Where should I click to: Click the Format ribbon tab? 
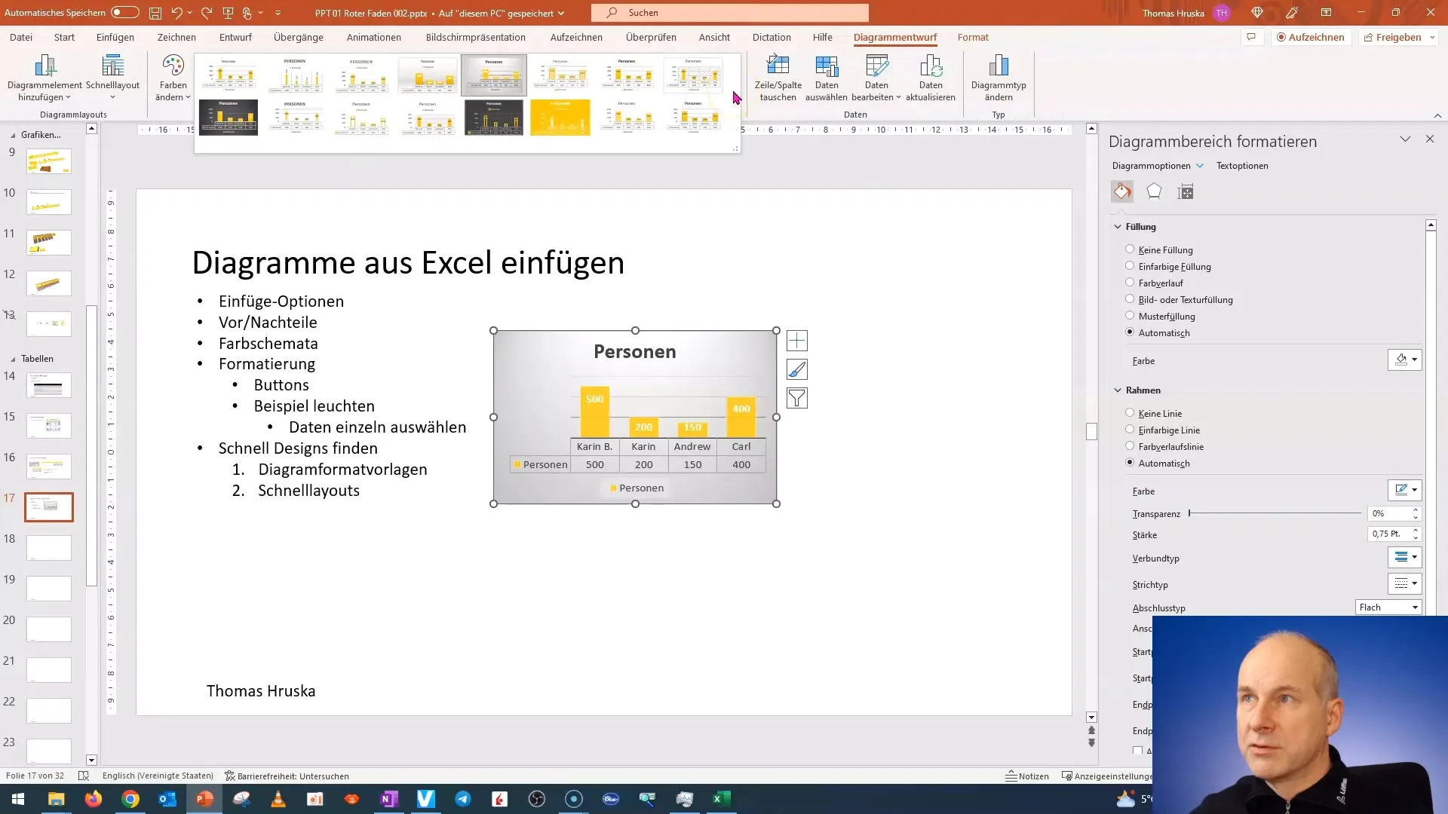click(x=973, y=37)
